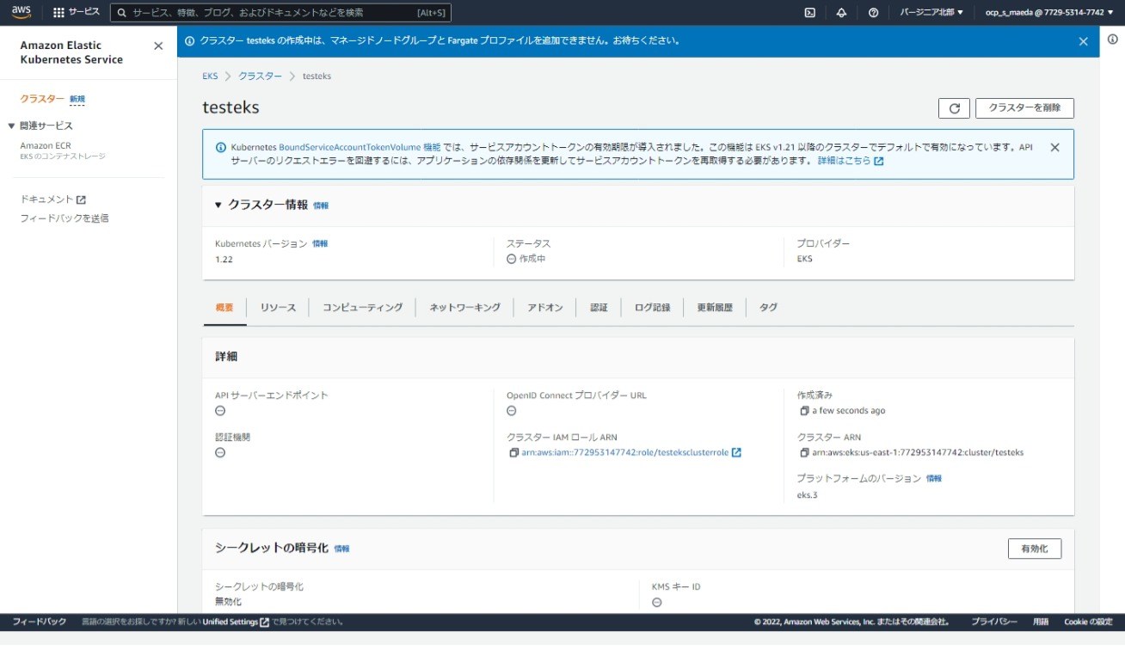Viewport: 1125px width, 662px height.
Task: Click inside the services search field
Action: coord(280,13)
